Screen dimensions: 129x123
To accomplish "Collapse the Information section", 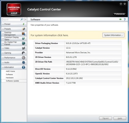I will coord(14,67).
